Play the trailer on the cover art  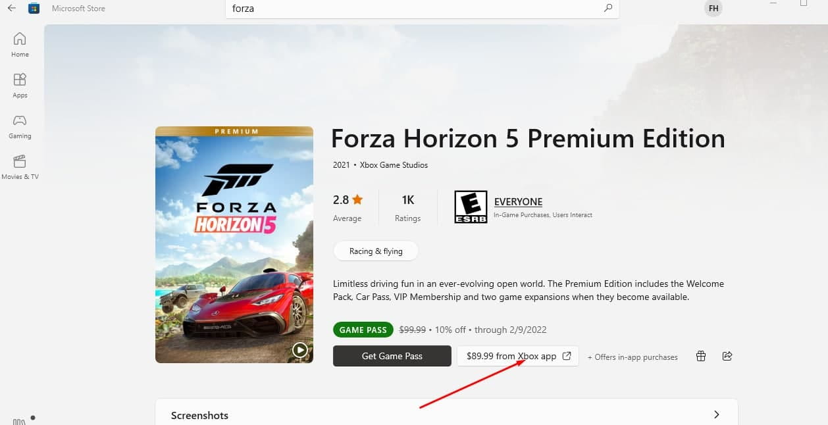(x=300, y=350)
